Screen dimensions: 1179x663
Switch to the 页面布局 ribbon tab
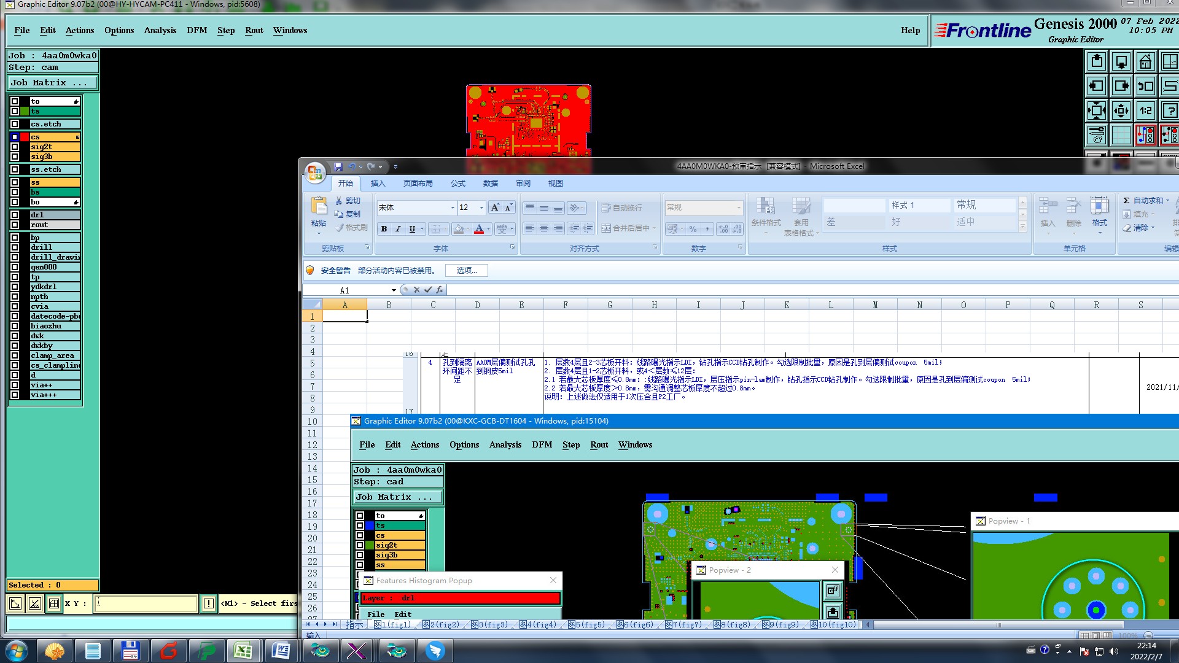pyautogui.click(x=418, y=183)
